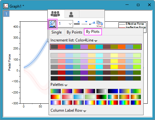This screenshot has height=120, width=155.
Task: Click the 400 tick label on Y axis
Action: click(16, 27)
